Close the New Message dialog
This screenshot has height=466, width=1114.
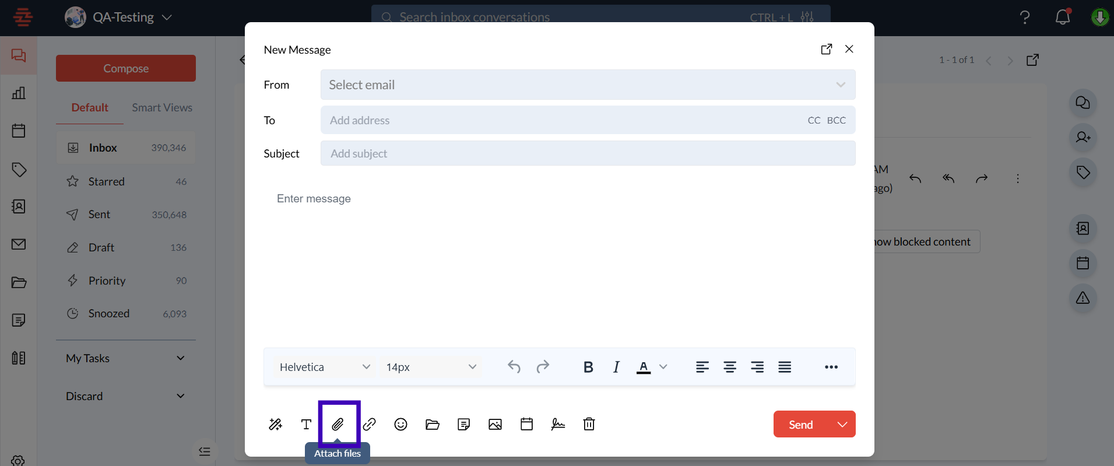(x=849, y=49)
